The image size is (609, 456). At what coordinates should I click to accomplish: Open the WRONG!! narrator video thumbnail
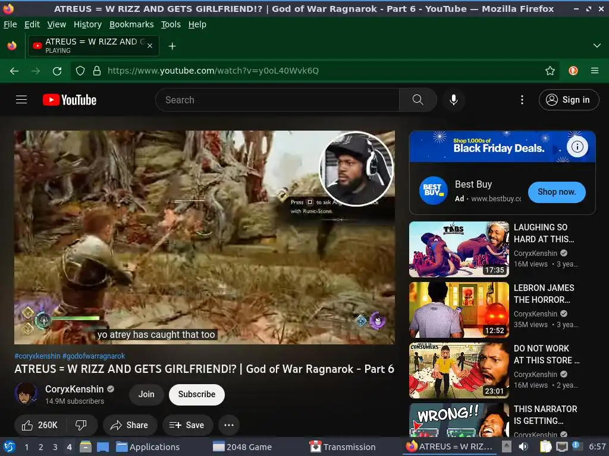[459, 420]
